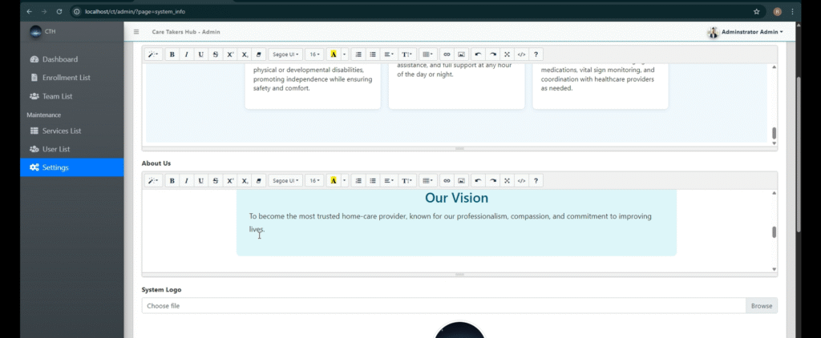Click the About Us editor vertical scrollbar thumb
821x338 pixels.
(x=774, y=232)
